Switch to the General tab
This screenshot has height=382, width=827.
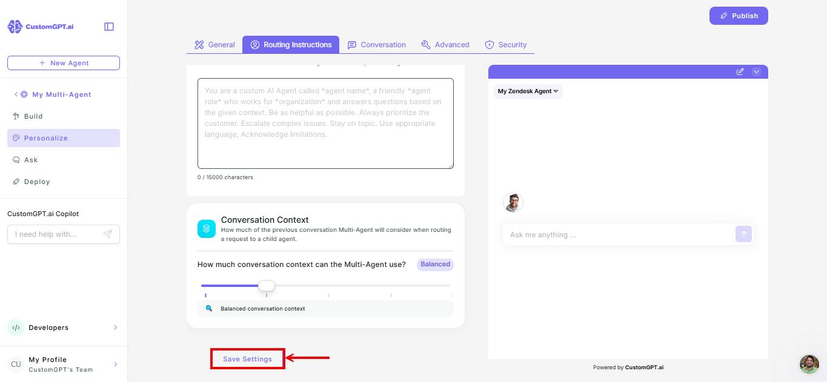[214, 45]
